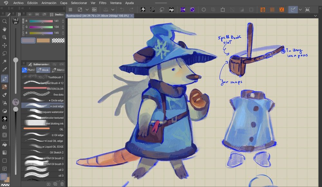Toggle the orange Snap to grid icon
322x187 pixels.
(x=281, y=10)
